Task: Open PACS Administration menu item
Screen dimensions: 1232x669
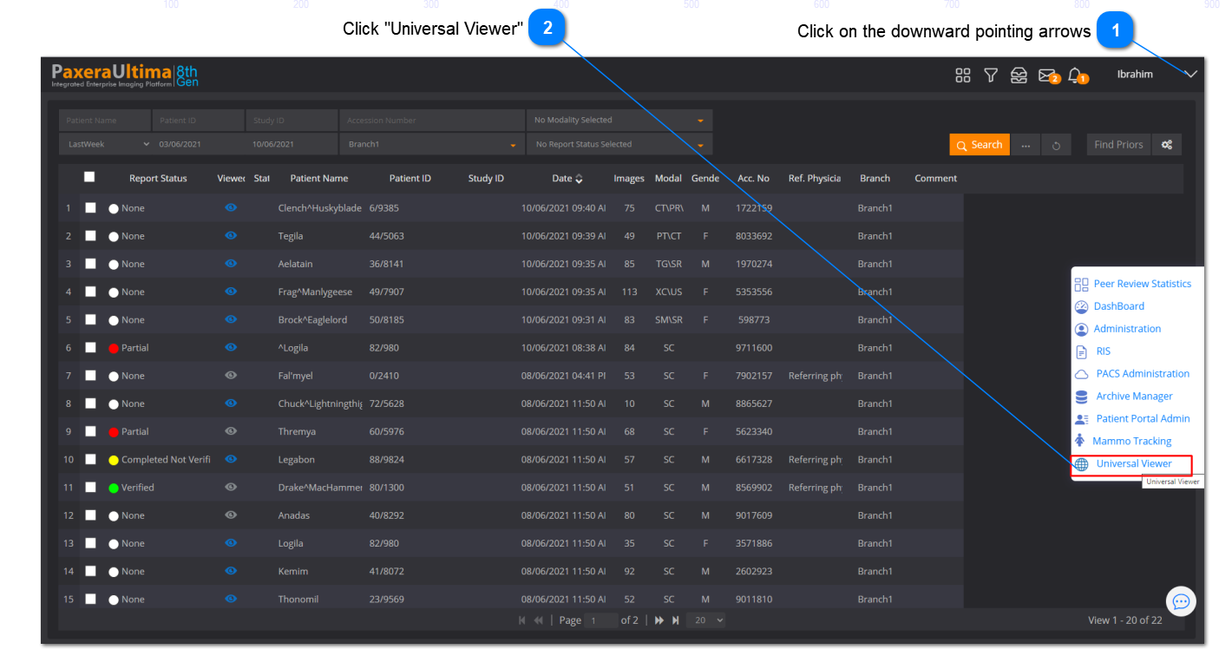Action: (x=1142, y=374)
